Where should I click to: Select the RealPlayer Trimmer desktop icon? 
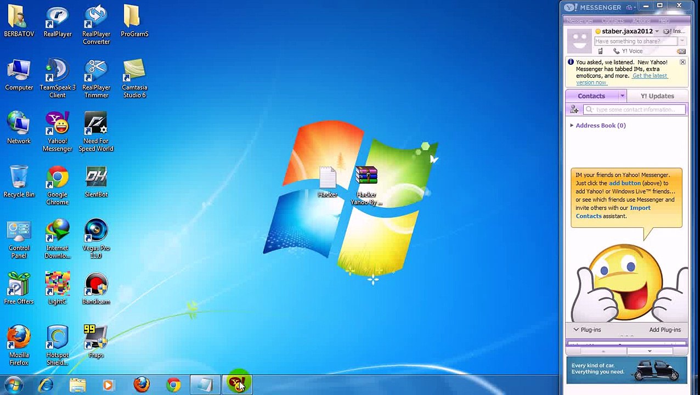96,78
